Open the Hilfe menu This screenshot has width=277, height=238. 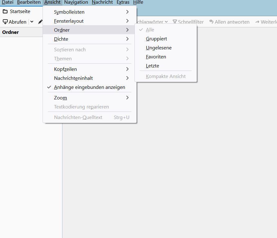pyautogui.click(x=138, y=2)
